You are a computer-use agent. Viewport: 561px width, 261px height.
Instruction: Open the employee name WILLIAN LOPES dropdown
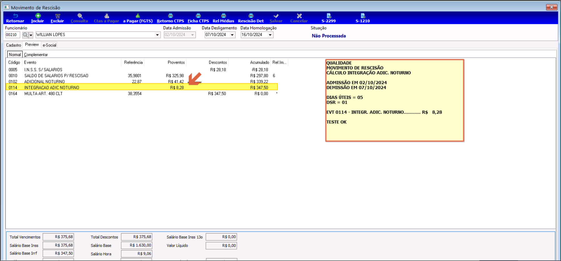click(x=157, y=35)
